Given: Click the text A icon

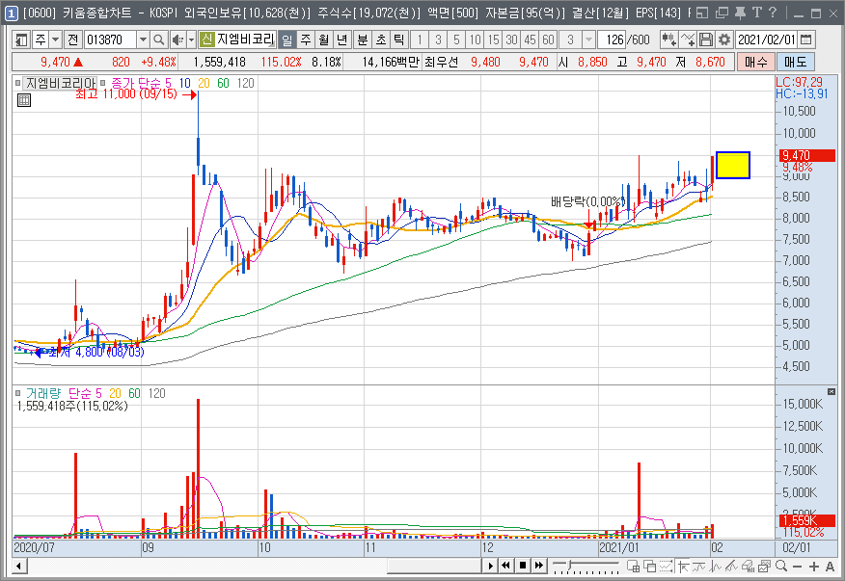Looking at the screenshot, I should coord(831,567).
